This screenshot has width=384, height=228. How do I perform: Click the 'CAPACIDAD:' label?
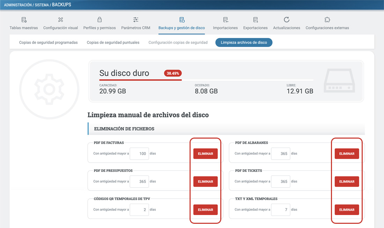pos(108,85)
